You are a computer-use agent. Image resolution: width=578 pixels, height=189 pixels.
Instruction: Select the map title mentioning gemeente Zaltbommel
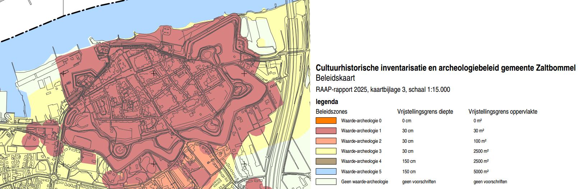click(446, 68)
